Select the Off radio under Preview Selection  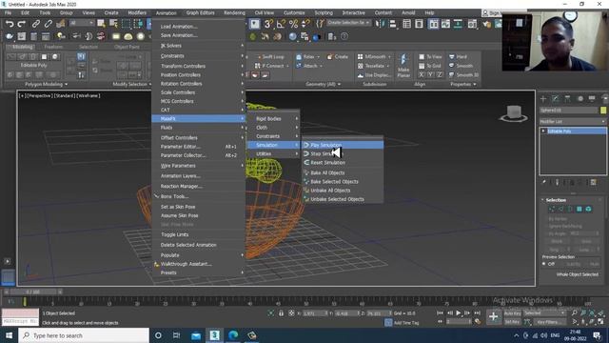pyautogui.click(x=544, y=264)
